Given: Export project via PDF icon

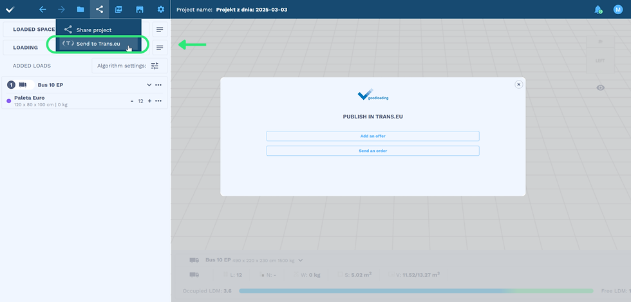Looking at the screenshot, I should [118, 9].
